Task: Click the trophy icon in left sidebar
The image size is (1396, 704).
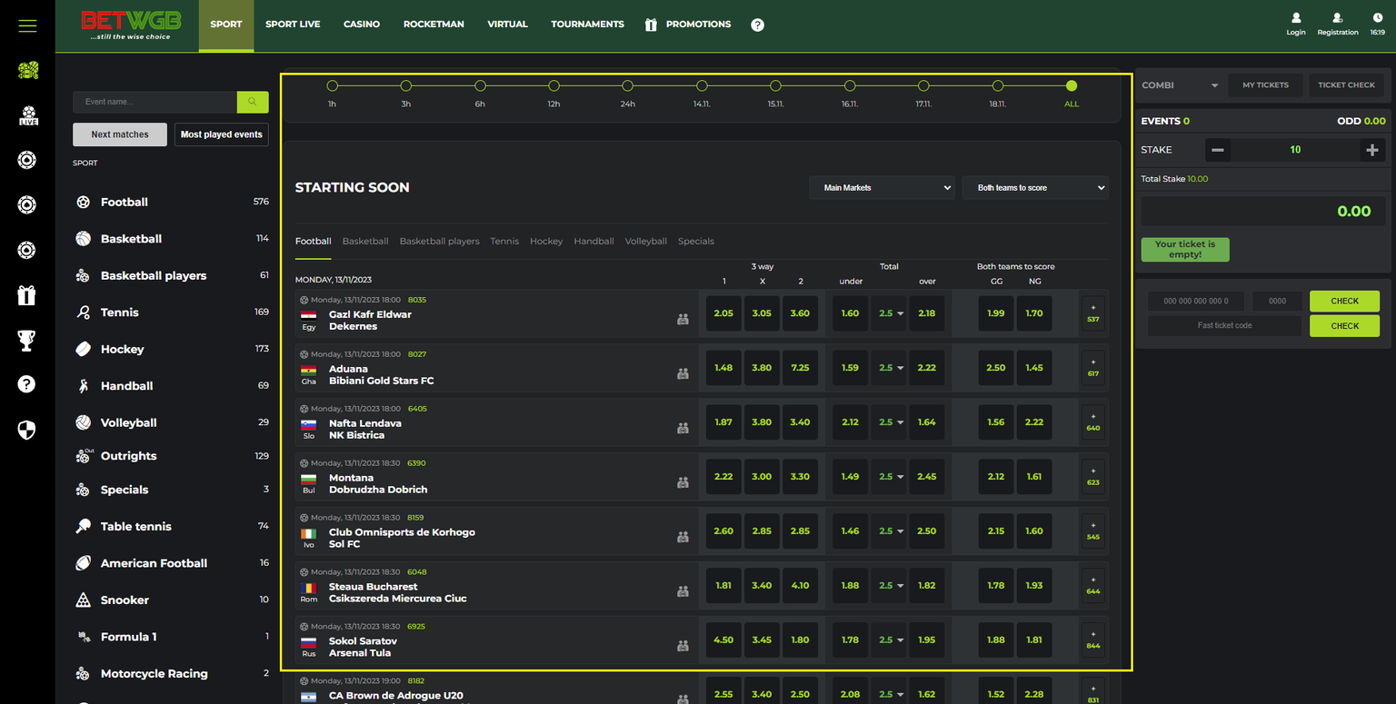Action: 27,340
